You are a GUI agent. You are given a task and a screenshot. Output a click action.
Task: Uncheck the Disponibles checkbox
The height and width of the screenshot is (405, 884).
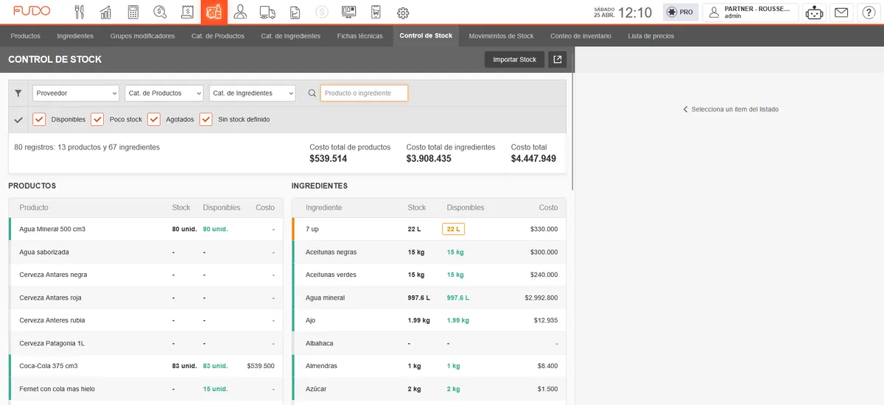pyautogui.click(x=39, y=119)
